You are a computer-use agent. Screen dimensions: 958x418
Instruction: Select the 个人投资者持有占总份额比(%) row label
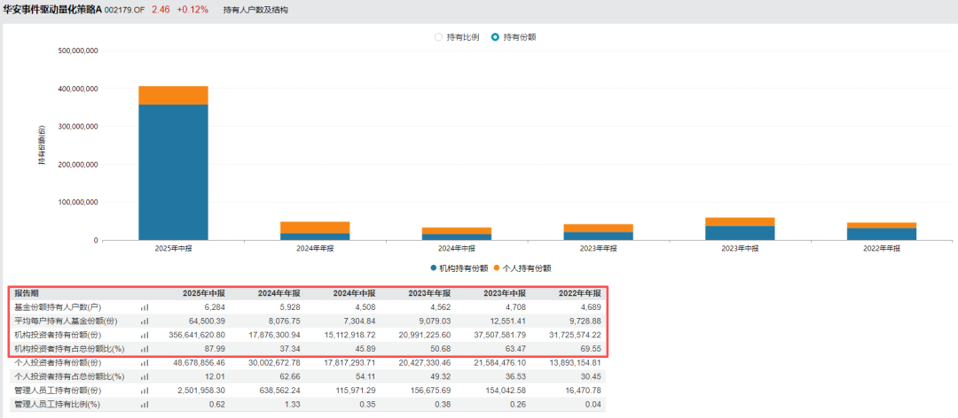[69, 376]
